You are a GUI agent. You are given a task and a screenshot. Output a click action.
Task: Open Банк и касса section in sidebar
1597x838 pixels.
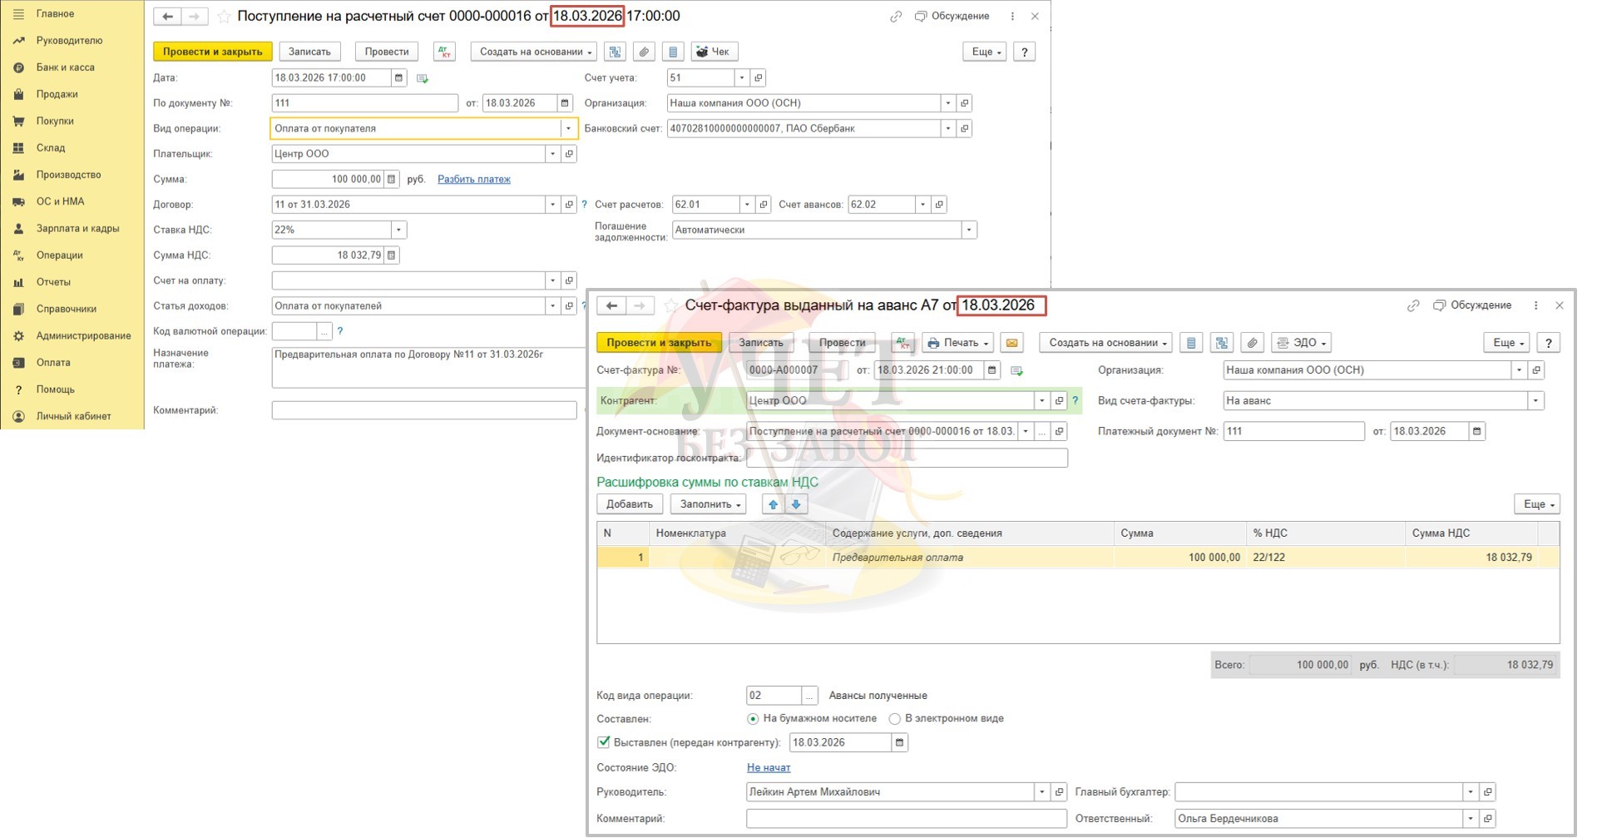tap(65, 67)
